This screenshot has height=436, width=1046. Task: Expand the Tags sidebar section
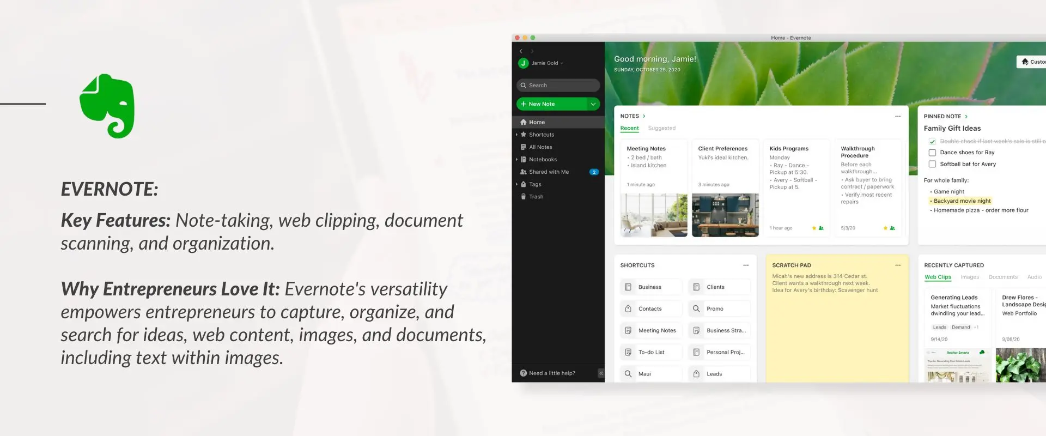(516, 184)
